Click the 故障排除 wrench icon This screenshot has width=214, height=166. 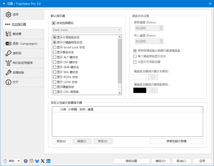pos(8,72)
